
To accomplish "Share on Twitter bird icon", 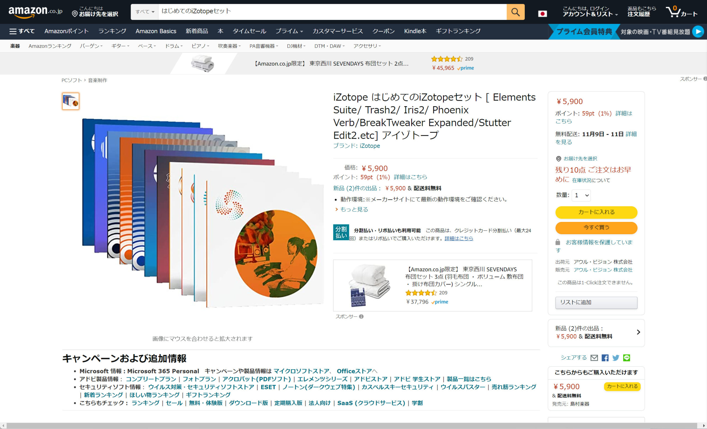I will click(x=616, y=357).
